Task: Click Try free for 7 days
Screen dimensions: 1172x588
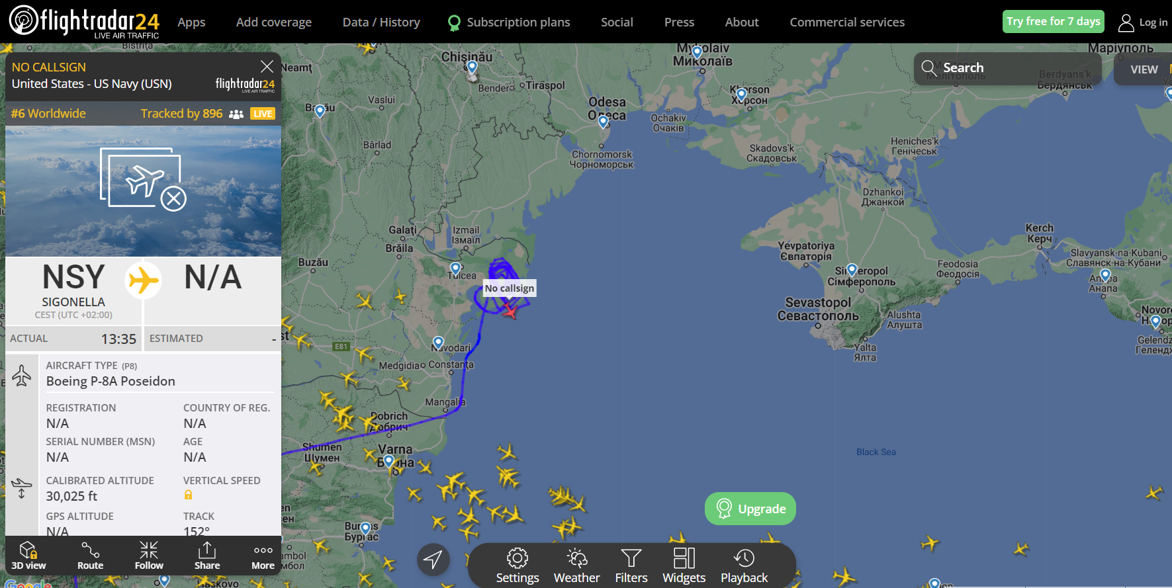Action: pos(1054,21)
